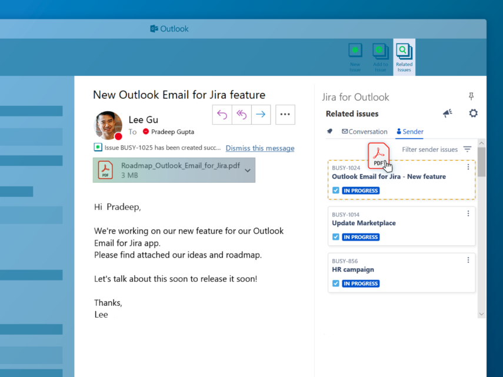Click the BUSY-1014 issue key

345,215
